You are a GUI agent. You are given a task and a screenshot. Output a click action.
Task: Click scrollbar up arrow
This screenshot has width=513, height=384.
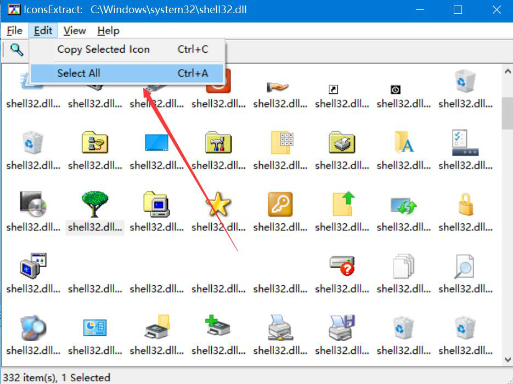(508, 71)
